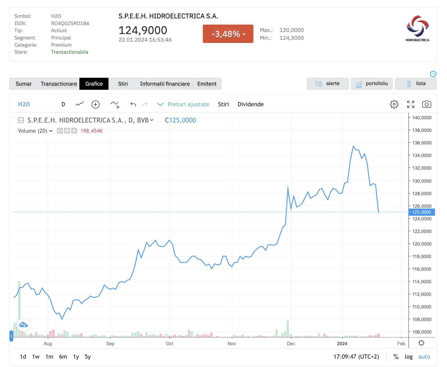
Task: Click the 2024 date label on time axis
Action: (x=342, y=343)
